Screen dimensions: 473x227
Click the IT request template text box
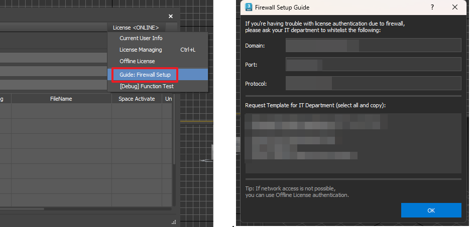(x=353, y=143)
